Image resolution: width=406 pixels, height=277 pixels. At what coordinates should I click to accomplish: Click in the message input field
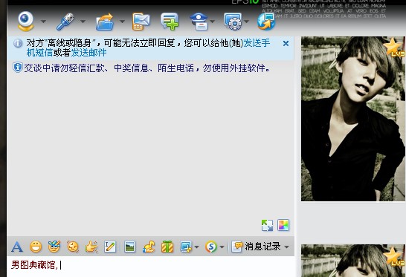coord(151,267)
